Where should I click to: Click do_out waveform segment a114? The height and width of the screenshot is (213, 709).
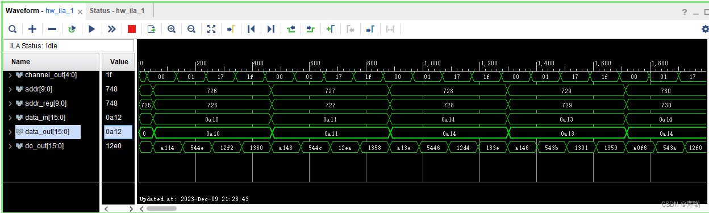coord(168,147)
